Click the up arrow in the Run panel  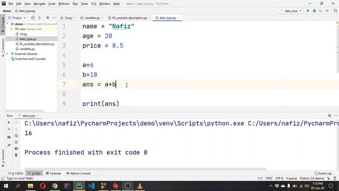tap(16, 123)
